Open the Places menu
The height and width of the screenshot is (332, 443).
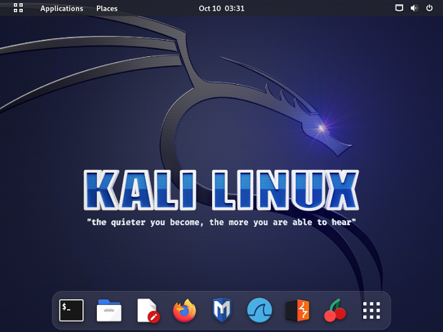coord(107,8)
